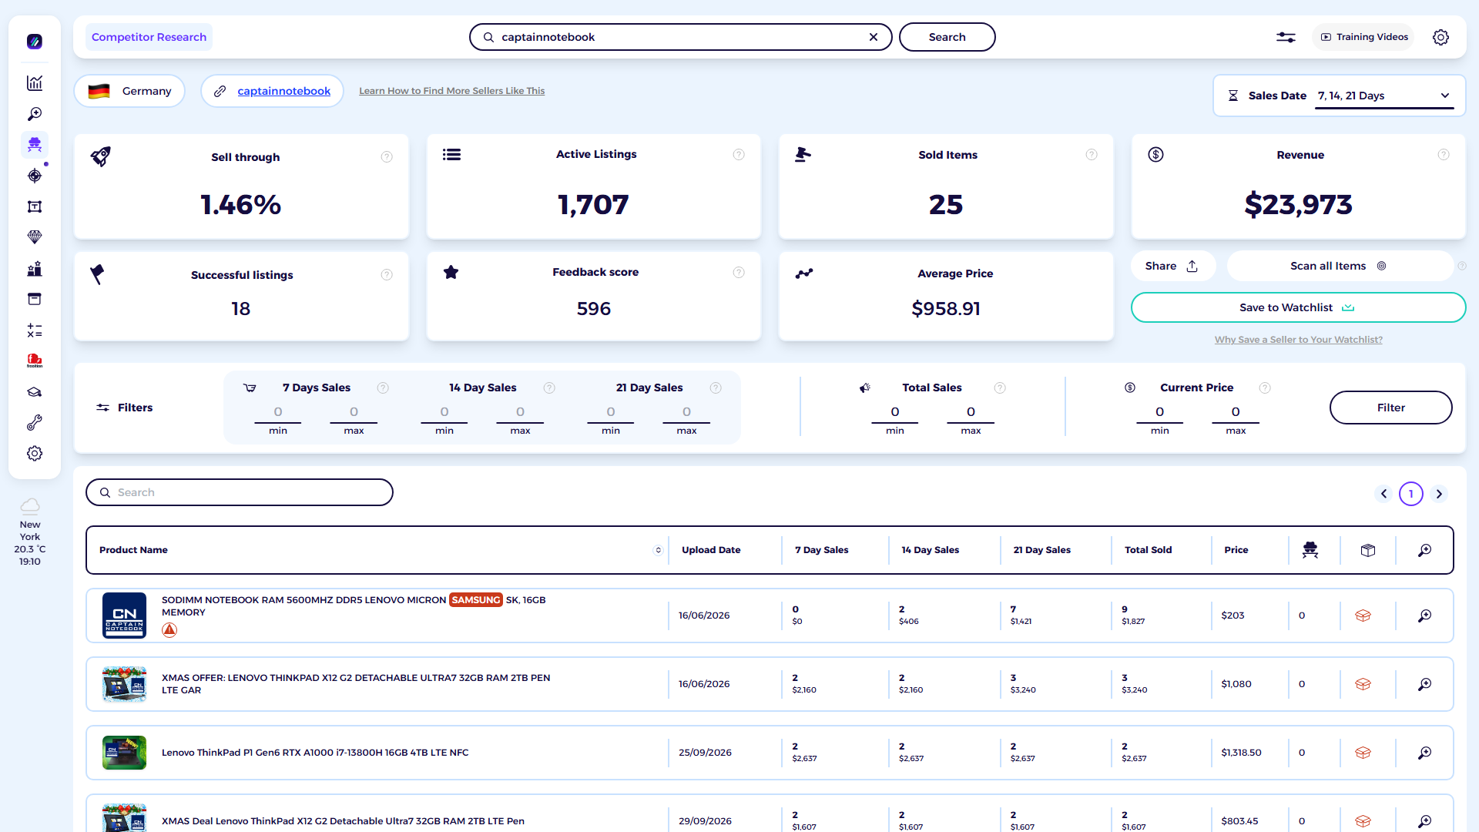
Task: Click the XMAS OFFER ThinkPad X12 thumbnail
Action: pyautogui.click(x=124, y=684)
